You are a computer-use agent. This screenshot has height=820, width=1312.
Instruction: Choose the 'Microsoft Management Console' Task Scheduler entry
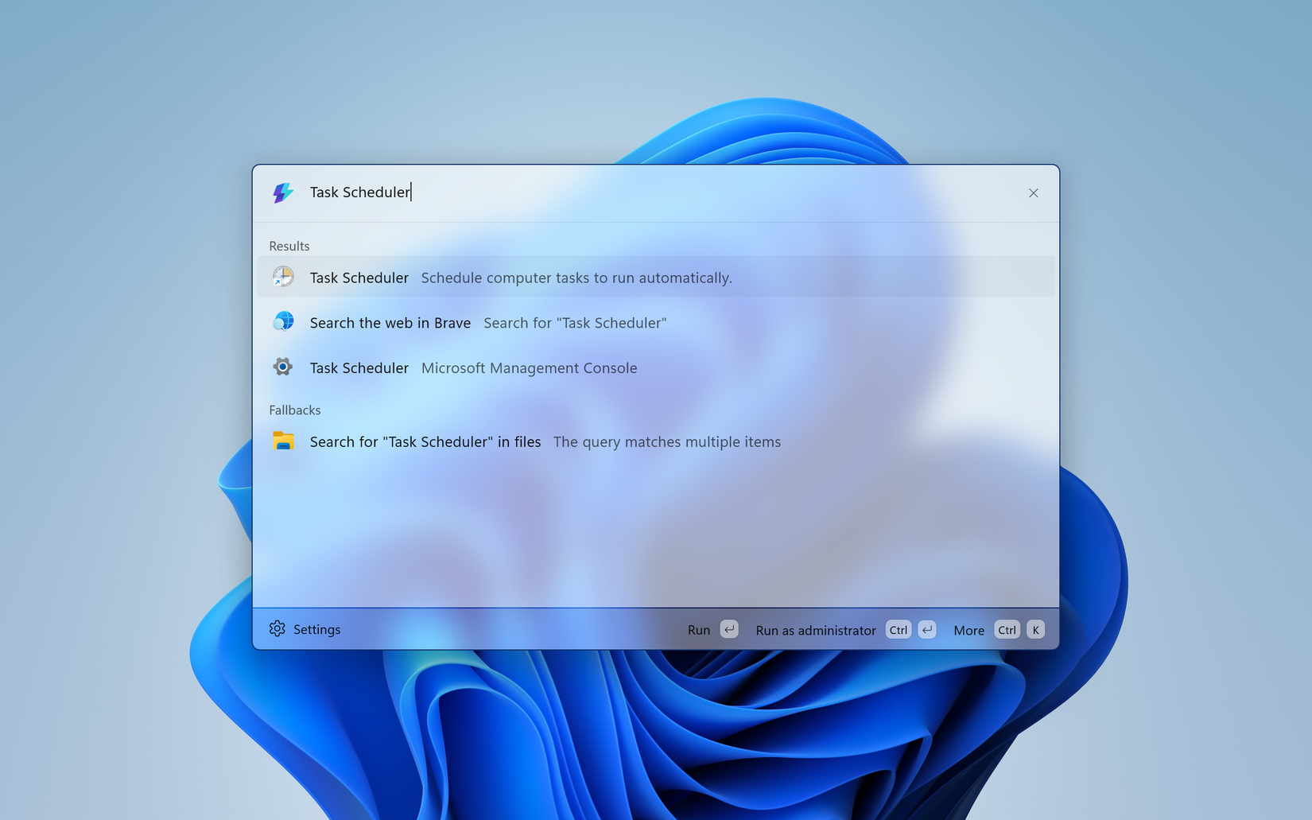(656, 367)
